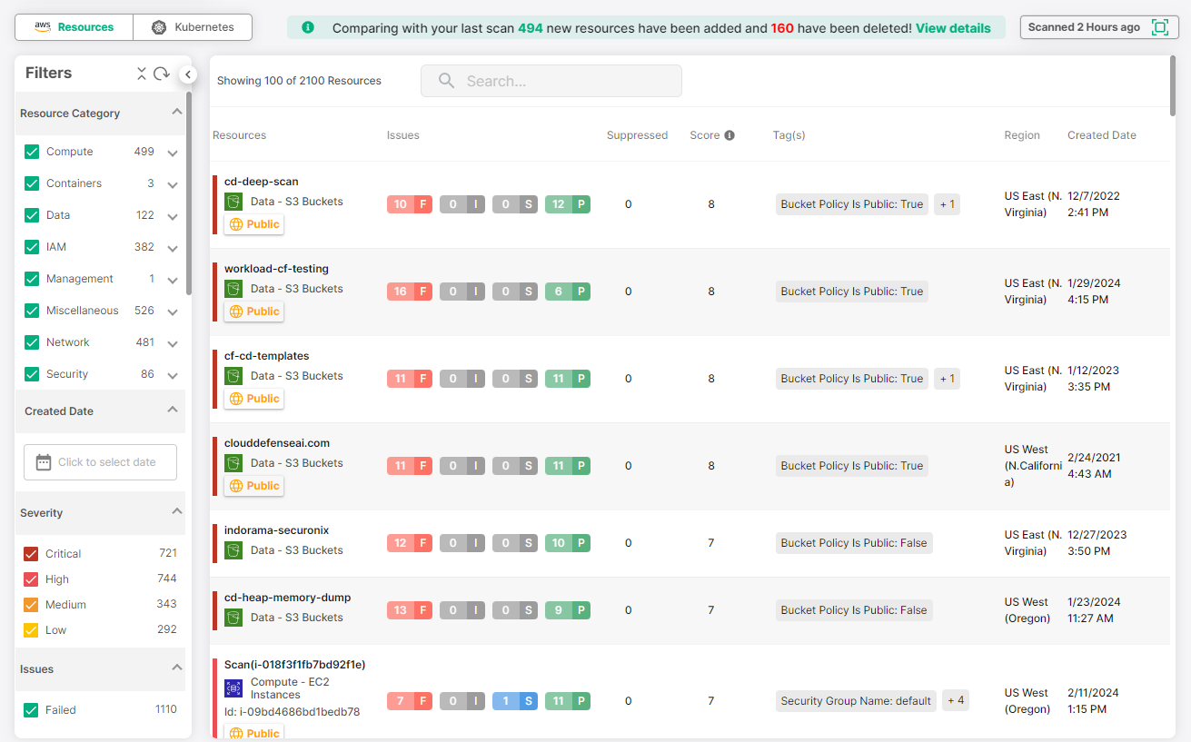Uncheck the Compute category checkbox
1191x742 pixels.
click(32, 152)
